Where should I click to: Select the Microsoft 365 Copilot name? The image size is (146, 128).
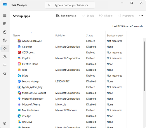[34, 93]
